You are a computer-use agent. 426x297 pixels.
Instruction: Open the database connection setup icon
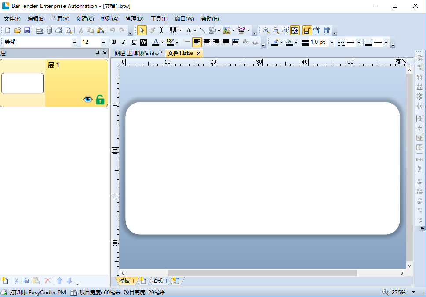[x=49, y=30]
